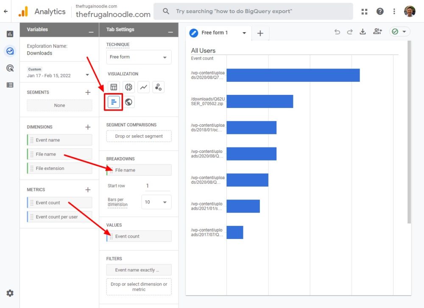Open the geo map visualization

128,102
